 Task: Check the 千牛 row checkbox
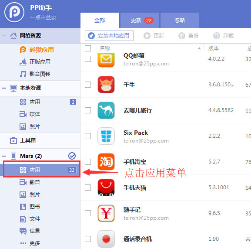88,85
